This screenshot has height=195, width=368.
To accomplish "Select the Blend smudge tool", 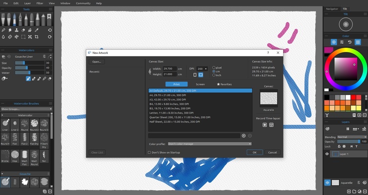I will pyautogui.click(x=10, y=30).
